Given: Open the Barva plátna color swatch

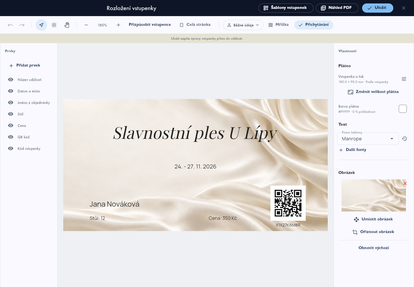Looking at the screenshot, I should click(403, 109).
